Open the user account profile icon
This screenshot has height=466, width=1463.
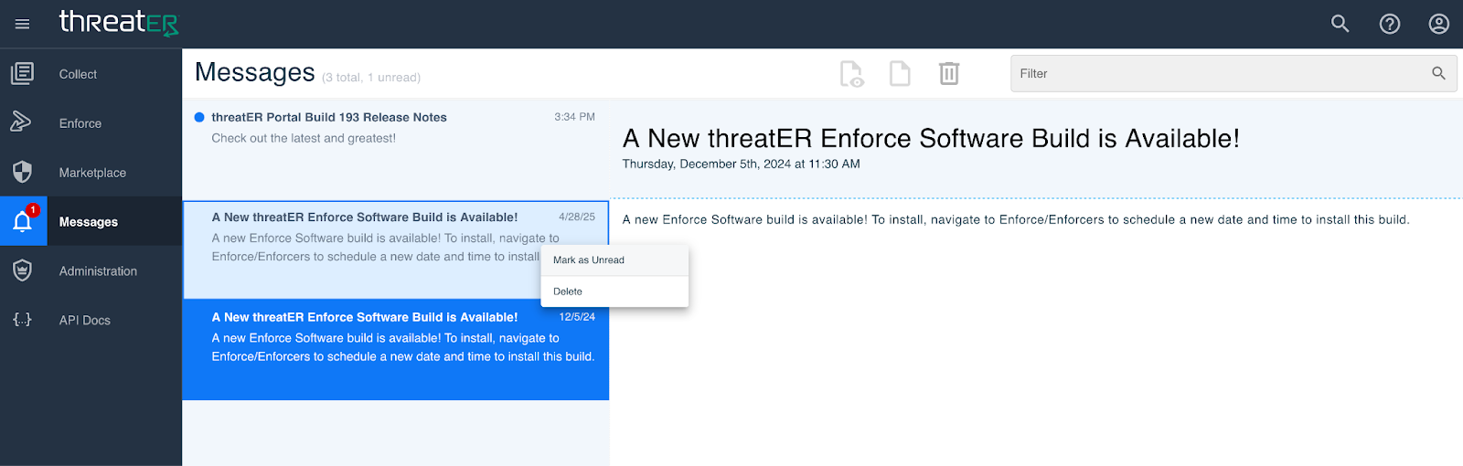(1439, 24)
